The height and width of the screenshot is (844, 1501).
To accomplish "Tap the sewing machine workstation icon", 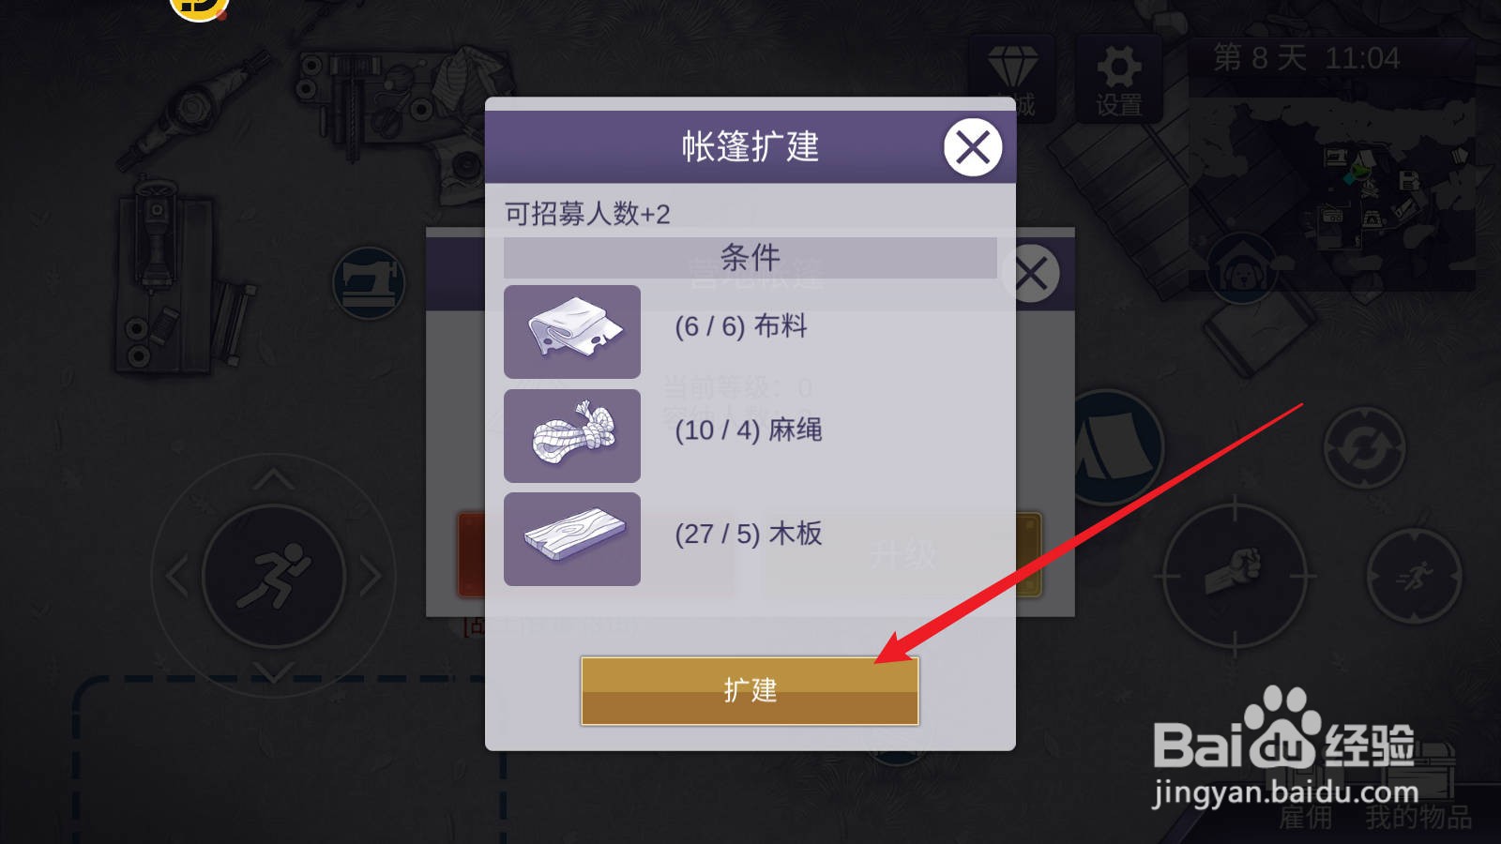I will click(369, 282).
